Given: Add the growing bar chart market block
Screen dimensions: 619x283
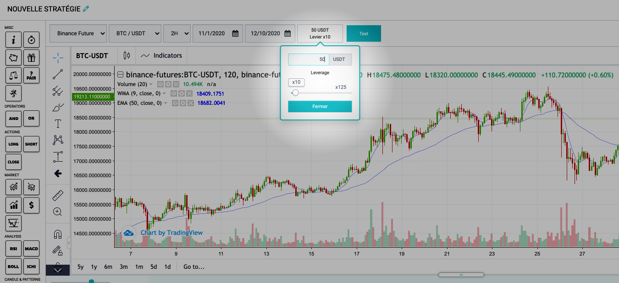Looking at the screenshot, I should click(14, 205).
